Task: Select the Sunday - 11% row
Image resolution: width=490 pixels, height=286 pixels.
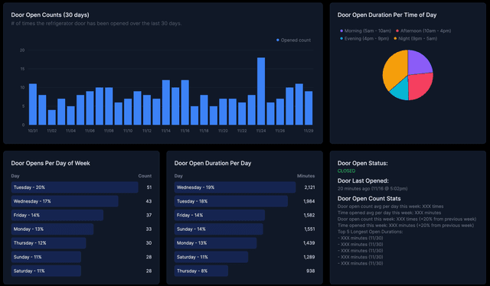Action: coord(81,257)
